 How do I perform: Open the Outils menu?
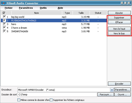[43, 8]
